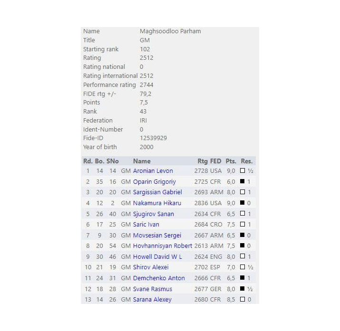Click the Rtg column header
This screenshot has width=340, height=331.
click(x=203, y=161)
